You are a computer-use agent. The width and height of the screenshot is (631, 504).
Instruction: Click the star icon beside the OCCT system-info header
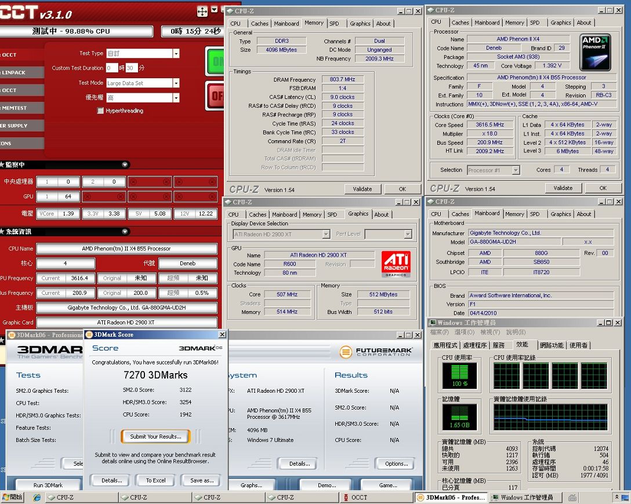(2, 232)
